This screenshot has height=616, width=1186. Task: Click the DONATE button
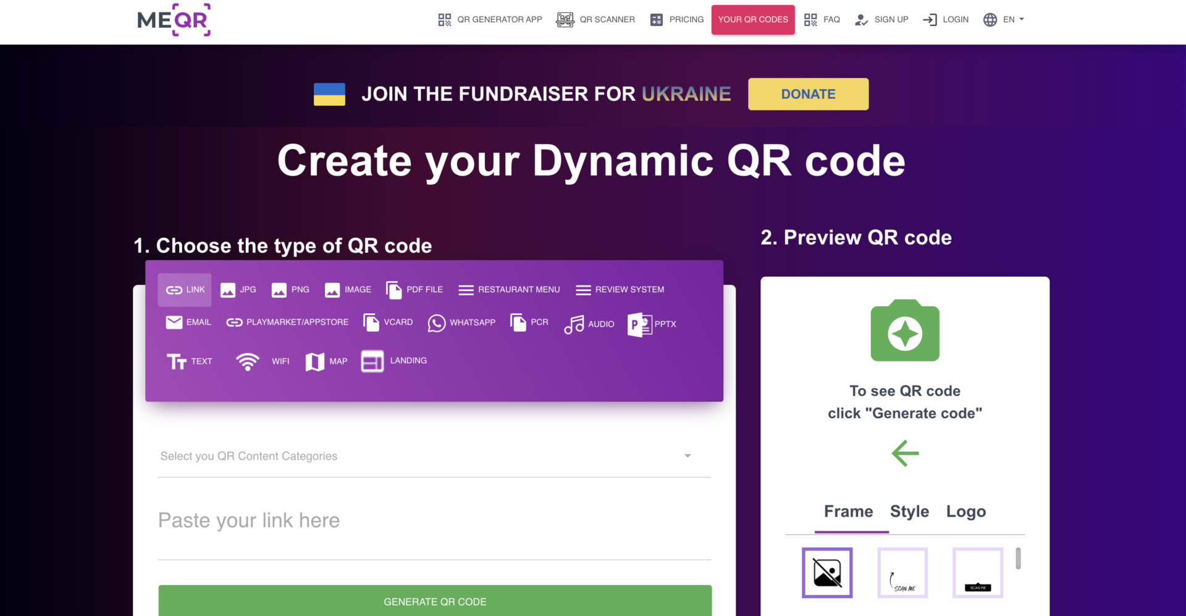[808, 94]
